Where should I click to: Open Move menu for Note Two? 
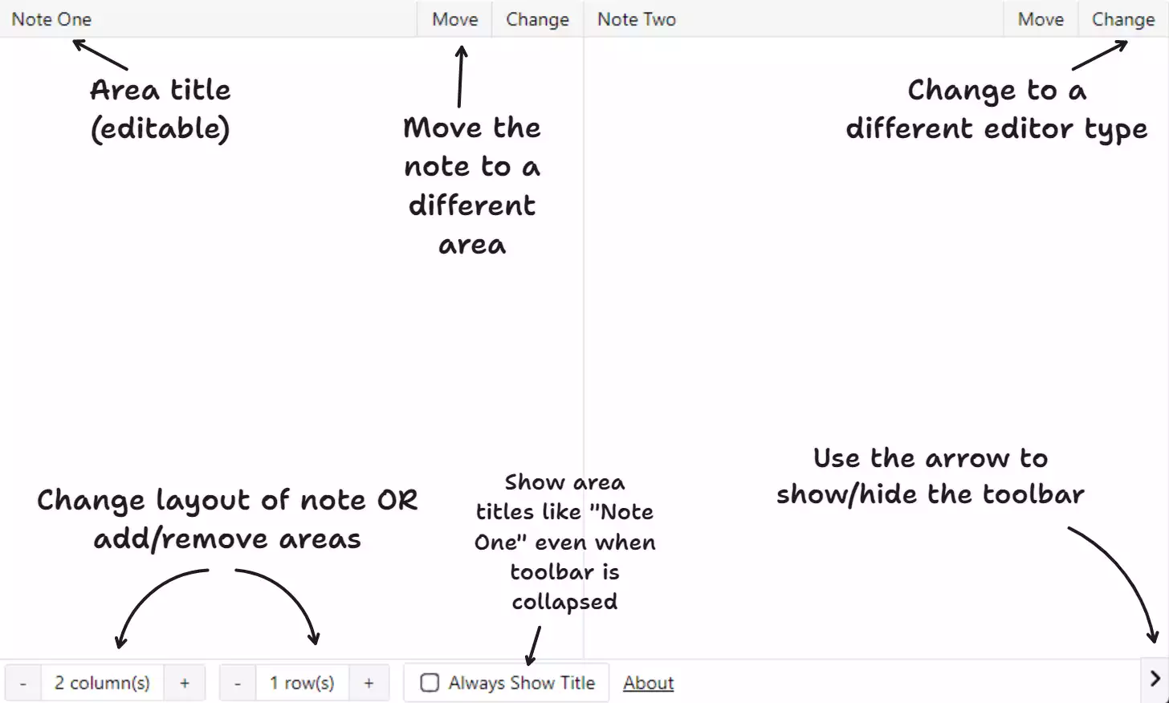pos(1041,18)
